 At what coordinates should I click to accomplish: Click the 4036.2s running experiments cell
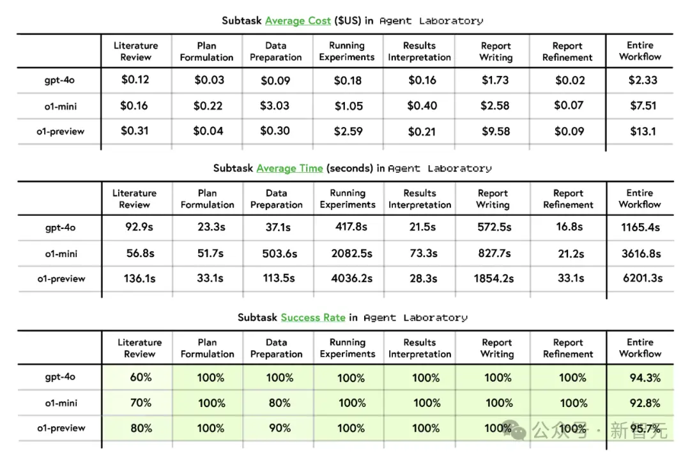pos(351,278)
